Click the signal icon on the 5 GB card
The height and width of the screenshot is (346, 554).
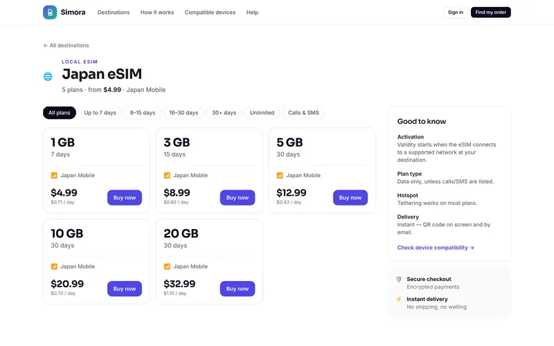(280, 176)
